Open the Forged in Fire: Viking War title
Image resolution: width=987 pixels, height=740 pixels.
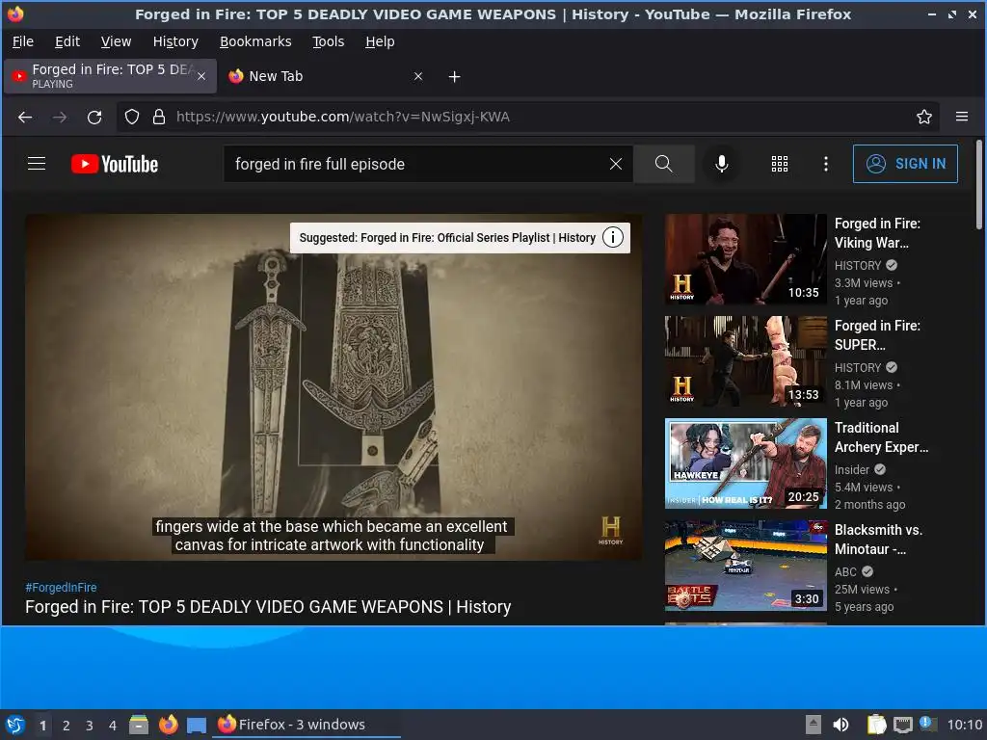coord(877,233)
